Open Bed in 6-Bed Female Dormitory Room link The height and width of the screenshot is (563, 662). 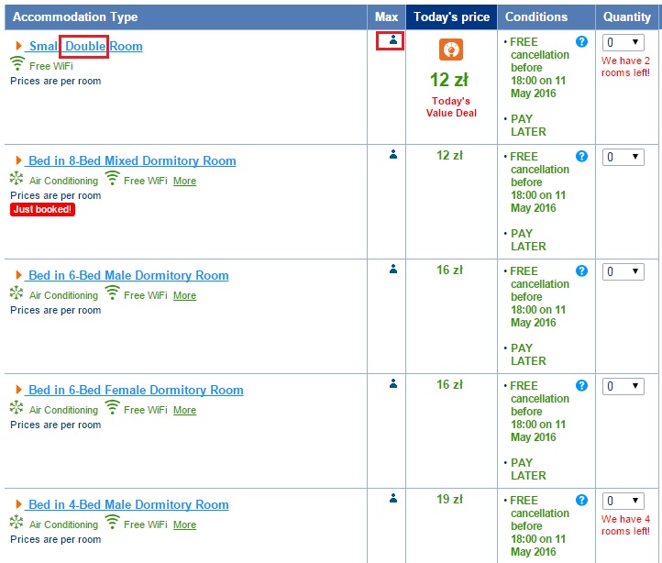pos(136,390)
